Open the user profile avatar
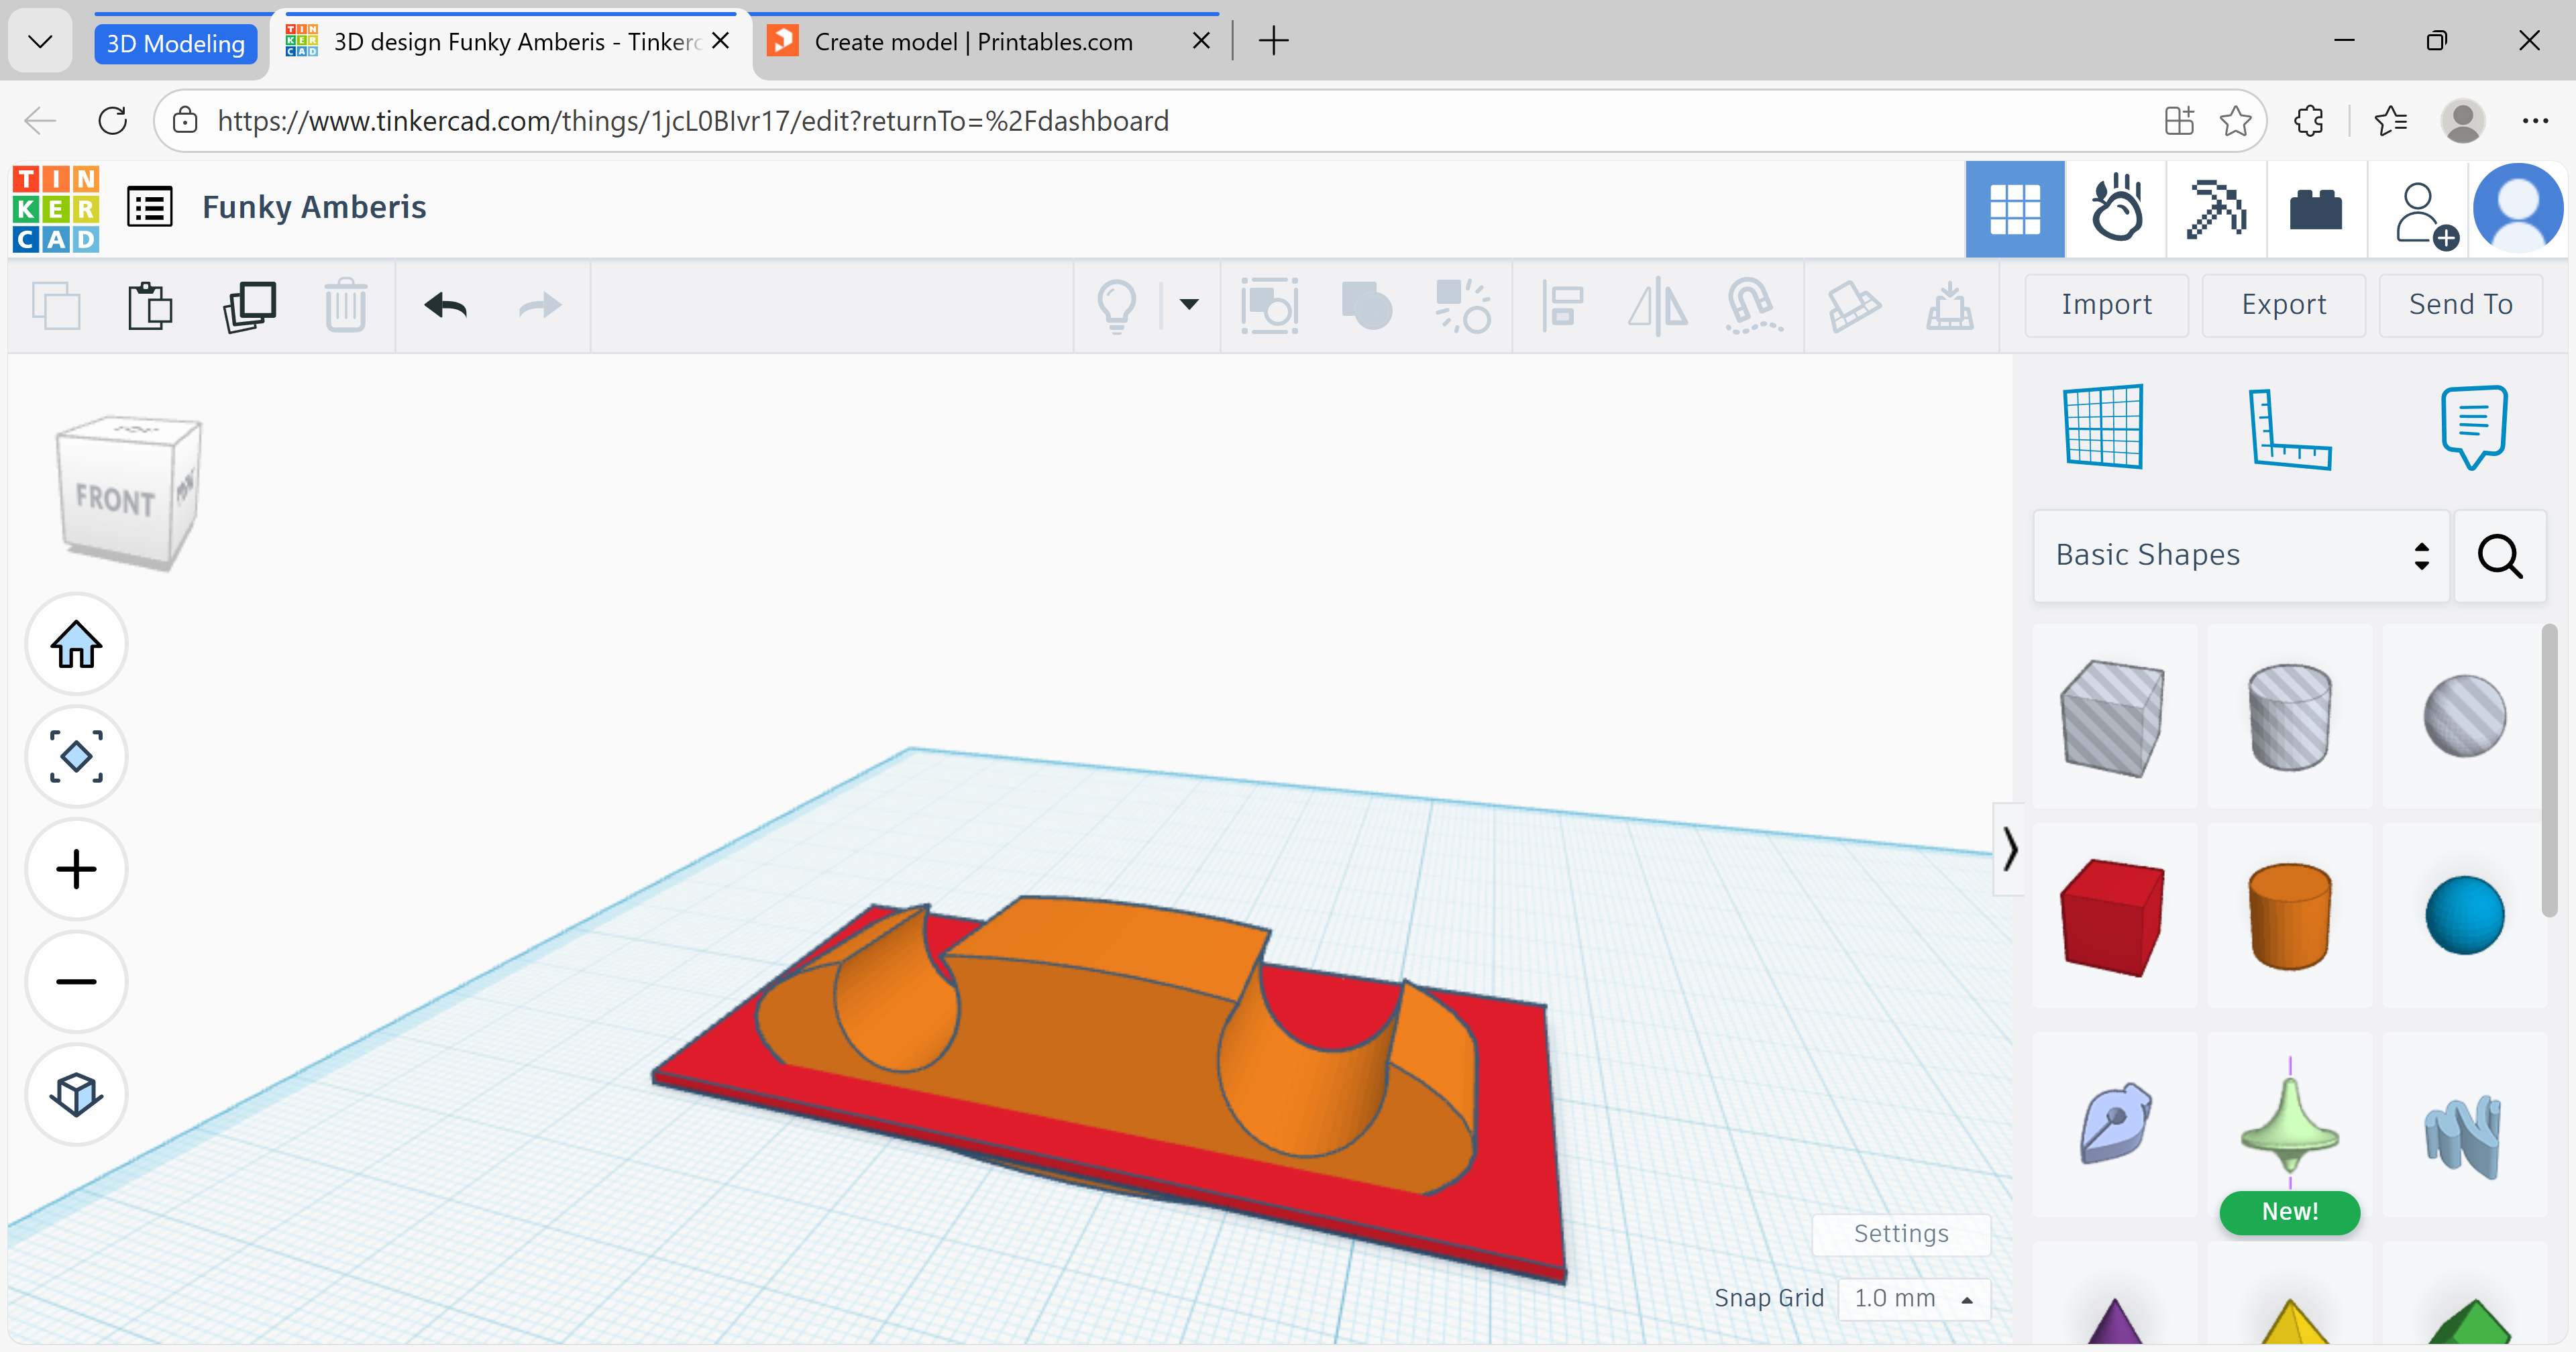This screenshot has height=1352, width=2576. point(2518,209)
